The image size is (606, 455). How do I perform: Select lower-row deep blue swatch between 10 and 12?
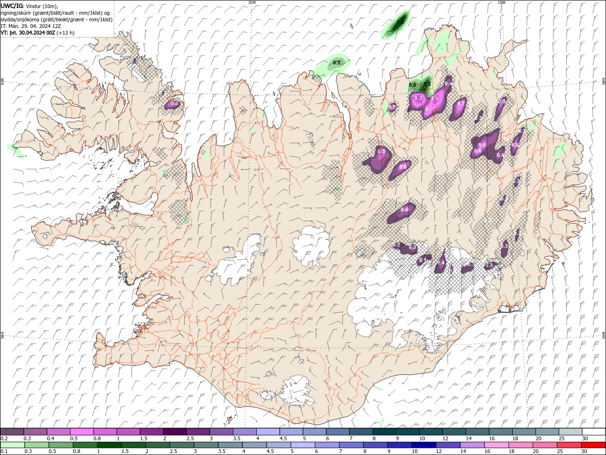click(423, 445)
